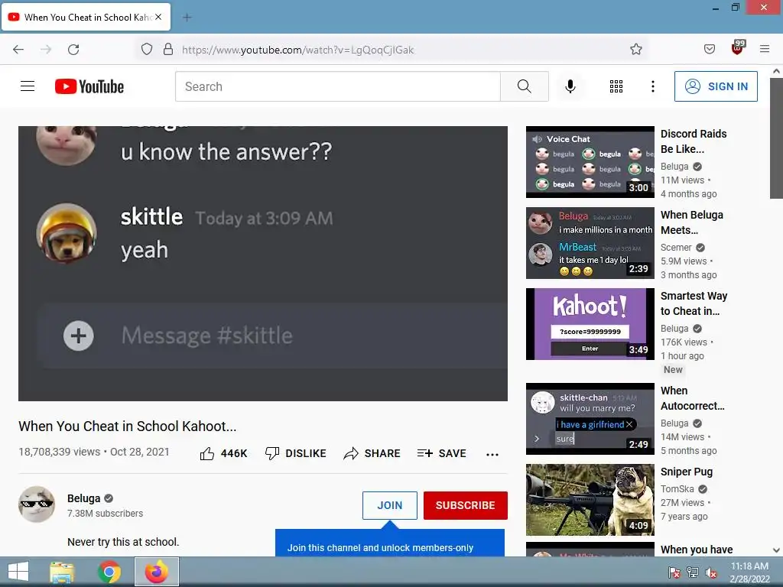Open Firefox tracking protection shield
783x587 pixels.
click(x=146, y=50)
